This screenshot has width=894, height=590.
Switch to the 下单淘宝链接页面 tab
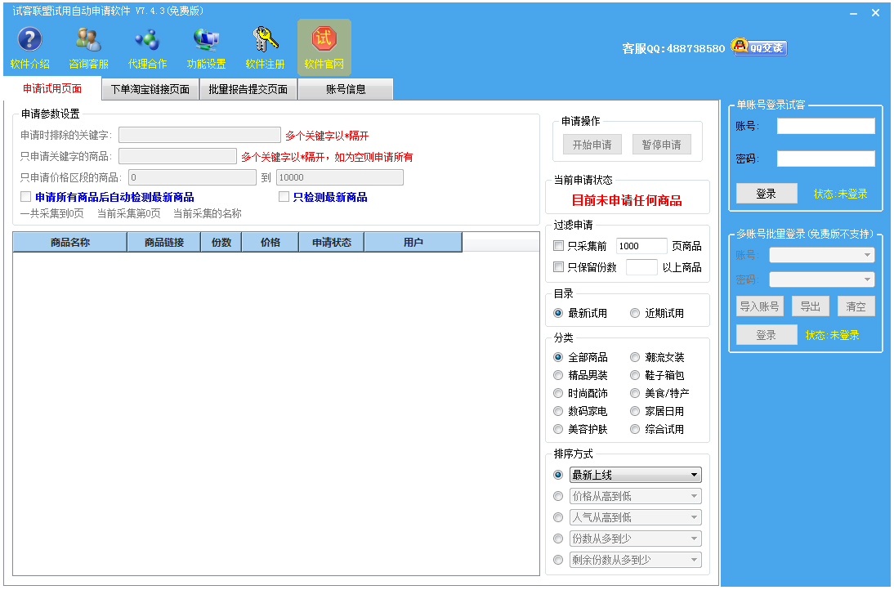[150, 90]
